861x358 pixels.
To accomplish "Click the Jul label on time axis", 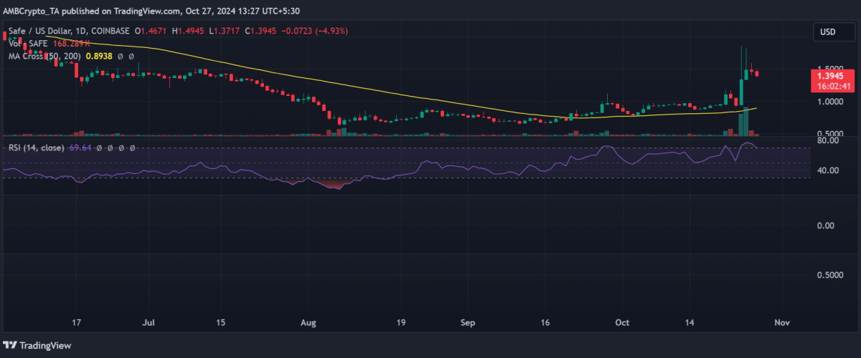I will (x=149, y=322).
